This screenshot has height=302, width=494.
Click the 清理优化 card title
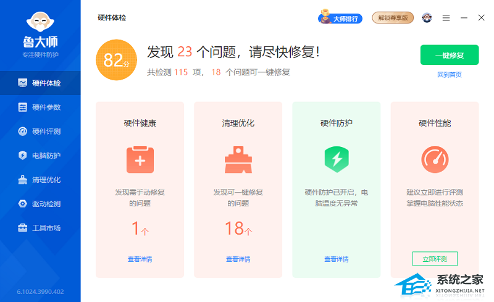click(x=238, y=124)
